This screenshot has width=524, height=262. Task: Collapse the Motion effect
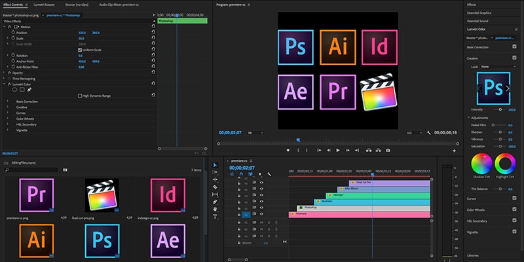pos(4,27)
